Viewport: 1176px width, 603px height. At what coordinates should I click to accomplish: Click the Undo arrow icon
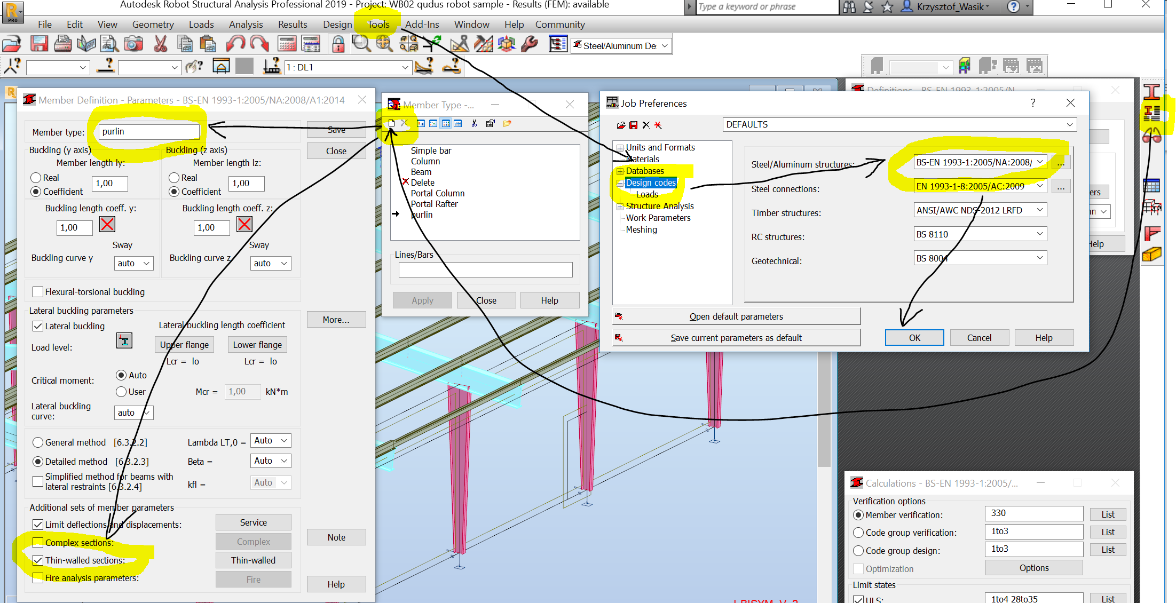[235, 43]
